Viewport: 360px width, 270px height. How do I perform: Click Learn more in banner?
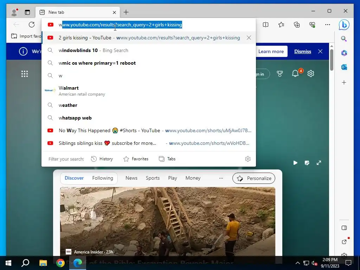coord(271,51)
